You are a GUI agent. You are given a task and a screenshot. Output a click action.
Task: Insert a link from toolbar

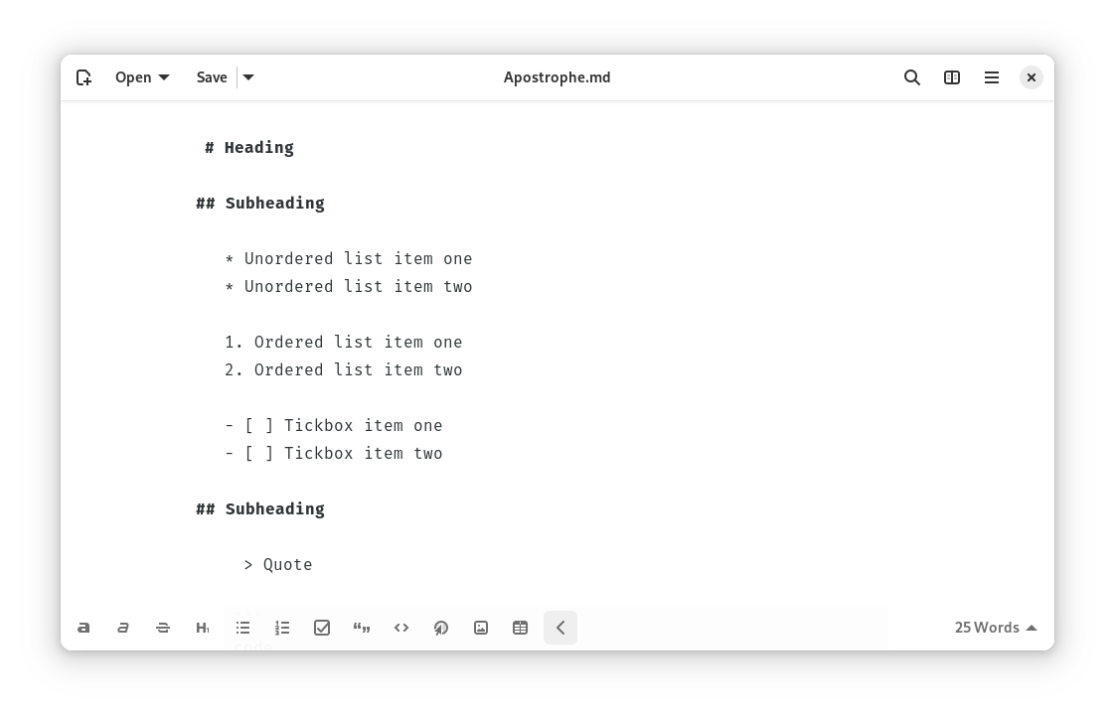click(441, 628)
